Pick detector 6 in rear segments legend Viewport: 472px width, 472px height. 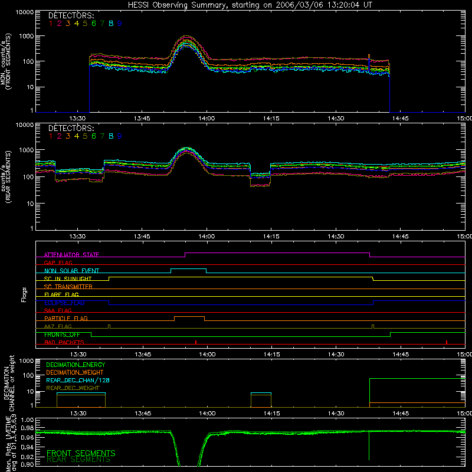tap(94, 136)
